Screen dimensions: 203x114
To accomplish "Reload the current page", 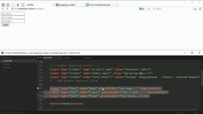I will coord(149,9).
